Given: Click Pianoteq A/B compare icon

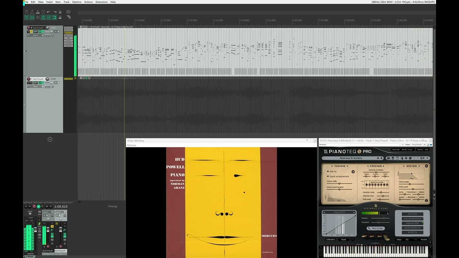Looking at the screenshot, I should click(422, 158).
